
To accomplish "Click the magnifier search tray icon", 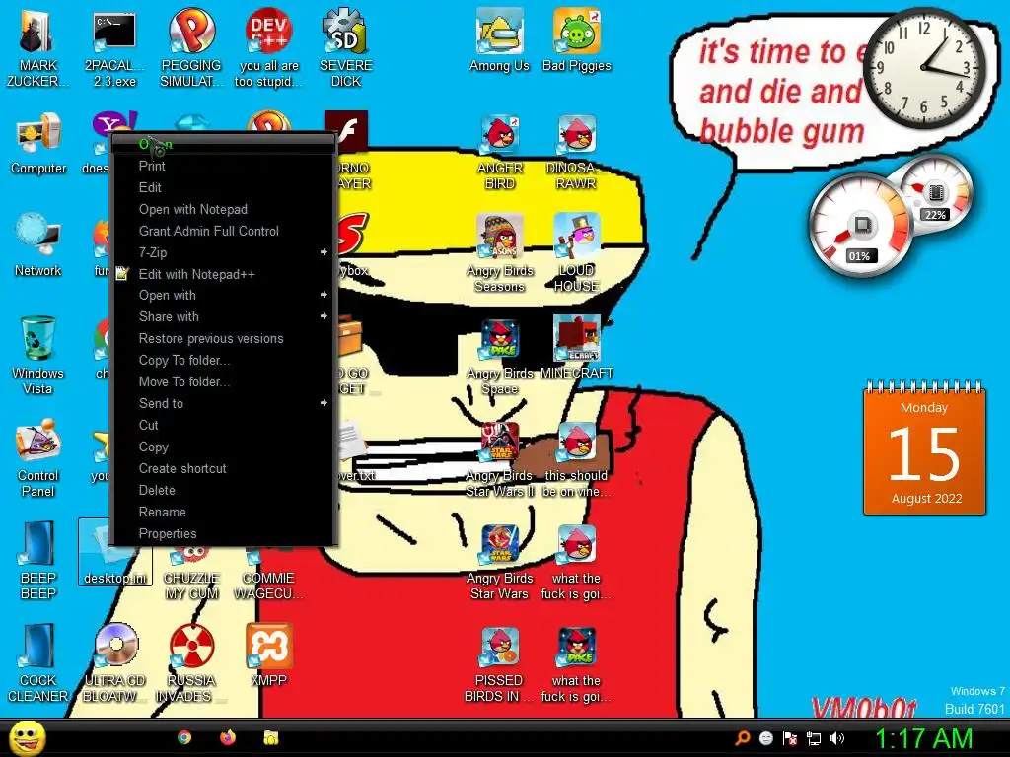I will click(x=742, y=738).
